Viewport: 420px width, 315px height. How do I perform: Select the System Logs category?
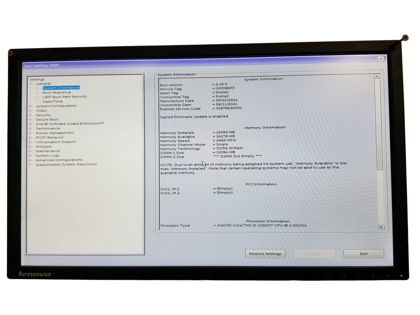(48, 156)
